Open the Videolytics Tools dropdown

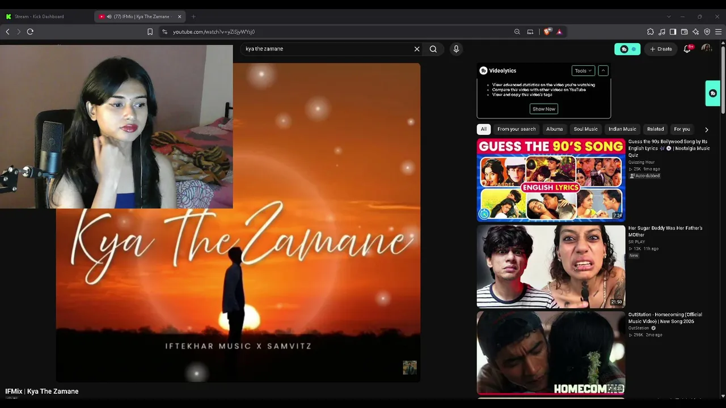coord(583,70)
